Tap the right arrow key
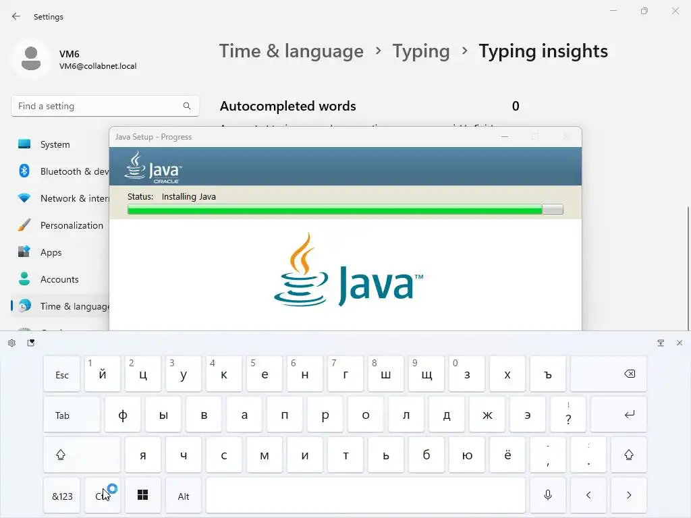 point(629,496)
